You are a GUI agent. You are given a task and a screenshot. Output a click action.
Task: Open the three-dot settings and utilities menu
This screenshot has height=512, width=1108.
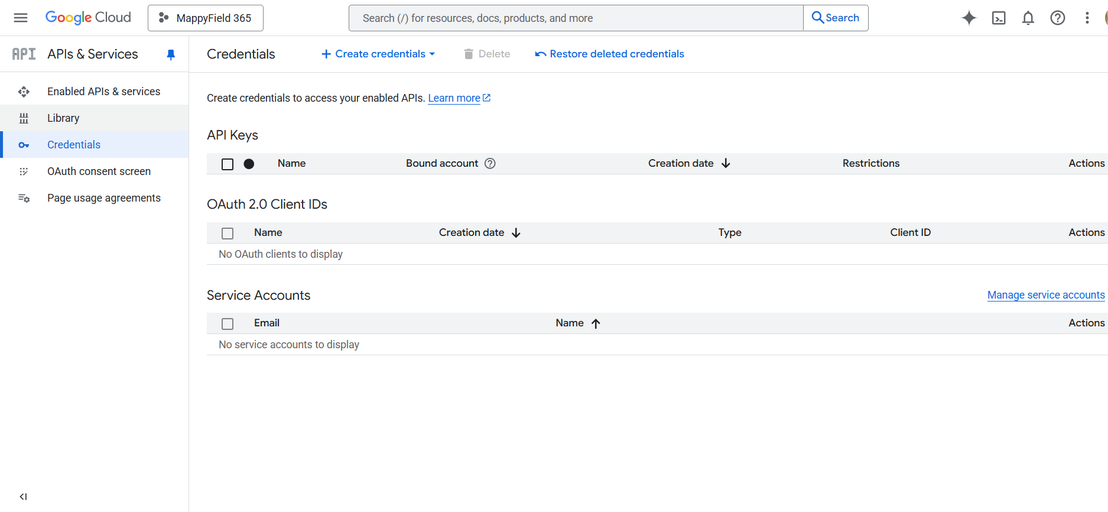coord(1087,18)
